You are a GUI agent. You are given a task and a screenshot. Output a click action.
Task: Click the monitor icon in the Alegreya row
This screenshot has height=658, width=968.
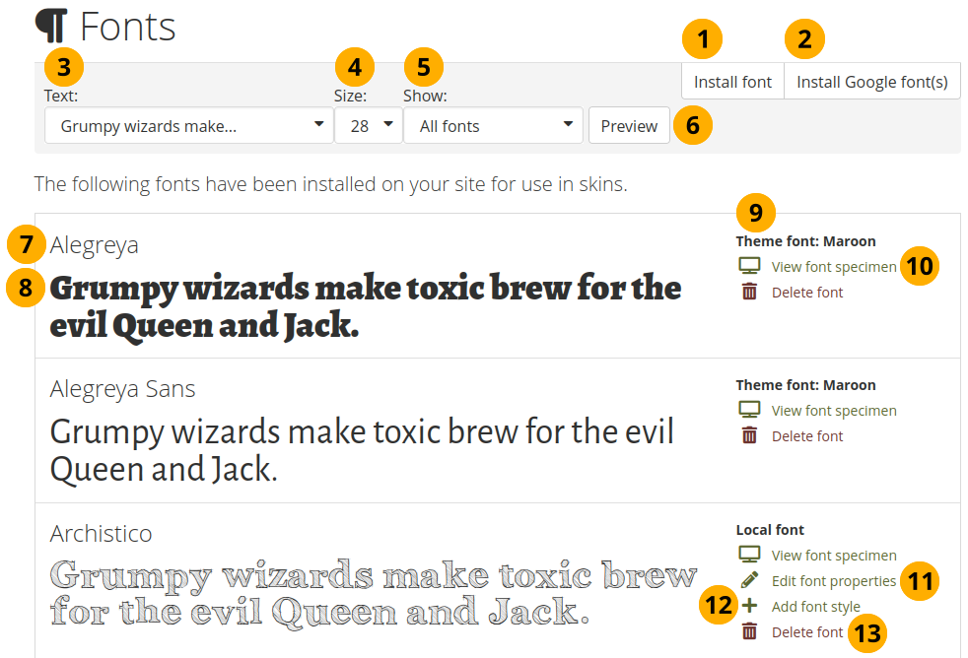[749, 266]
